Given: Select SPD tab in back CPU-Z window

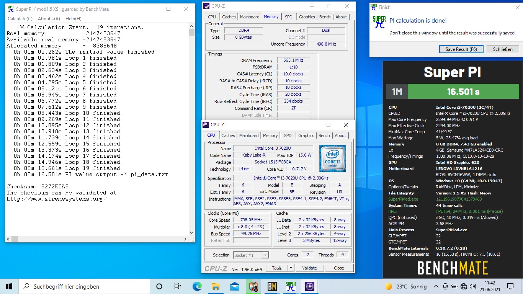Looking at the screenshot, I should 289,17.
